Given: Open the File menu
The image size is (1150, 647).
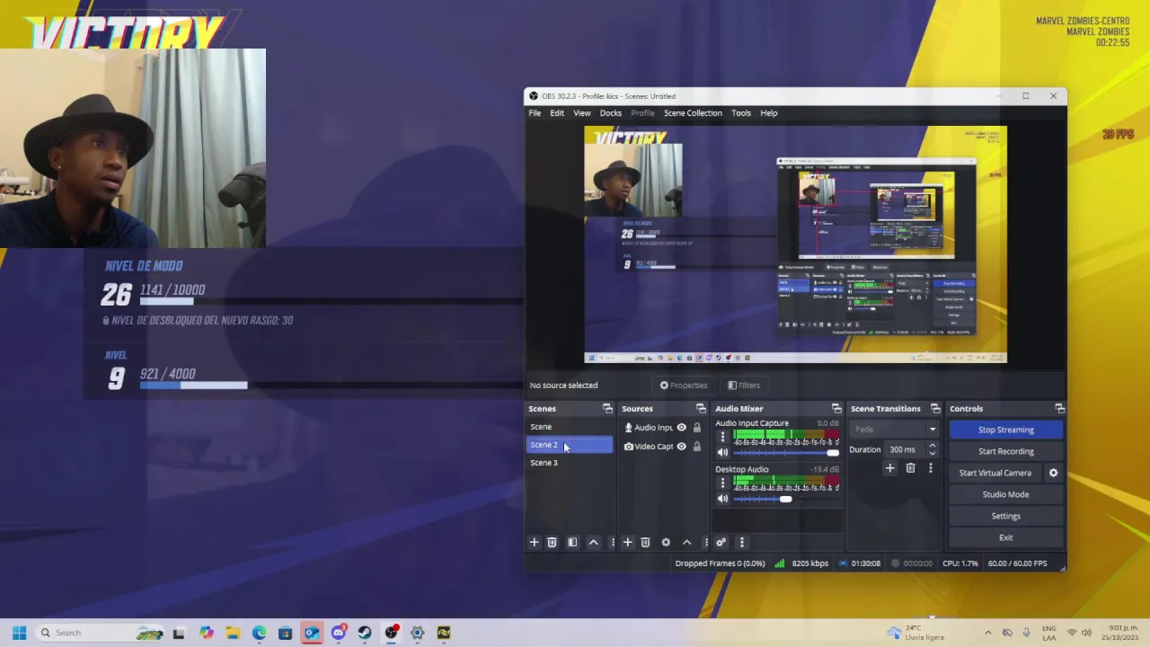Looking at the screenshot, I should pos(535,113).
